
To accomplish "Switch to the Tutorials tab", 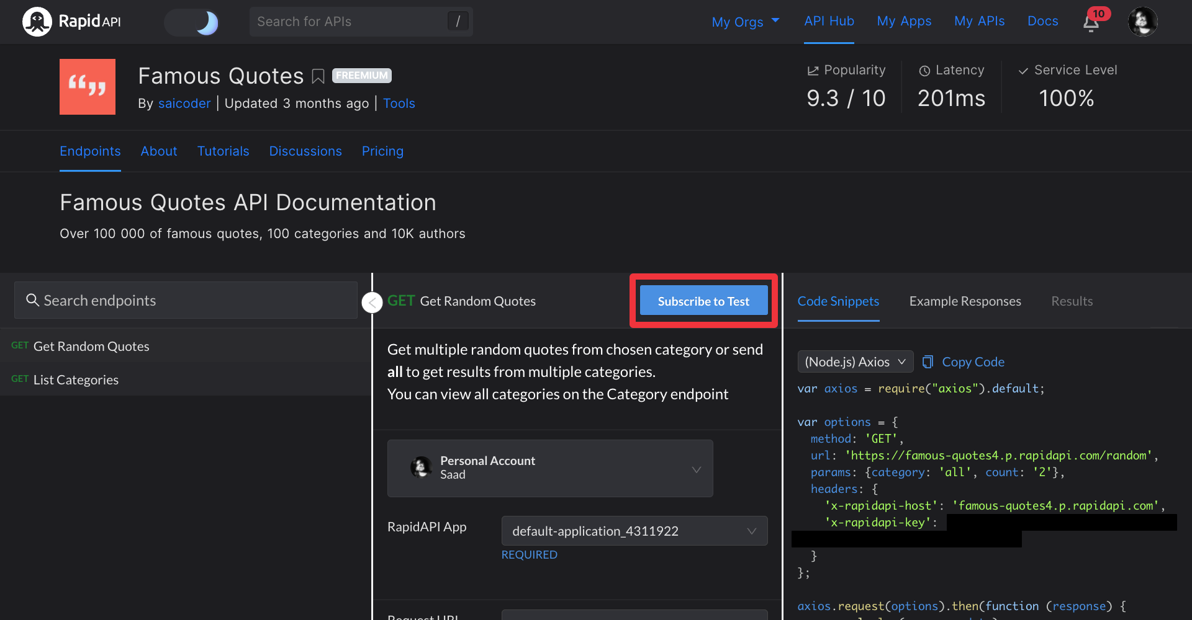I will (x=223, y=151).
